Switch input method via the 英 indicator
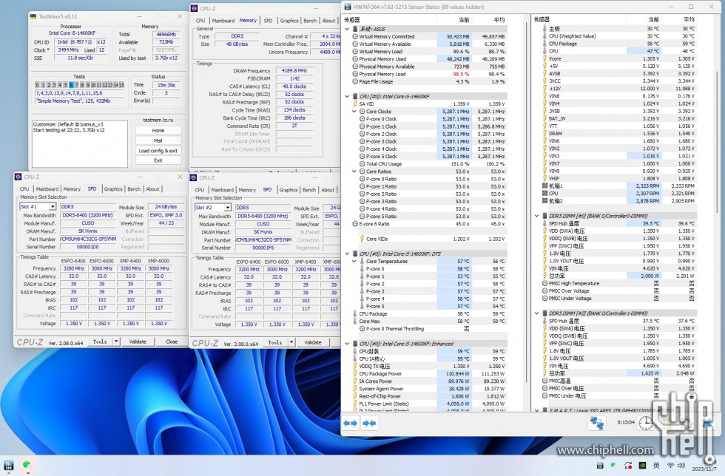This screenshot has height=476, width=725. tap(656, 466)
